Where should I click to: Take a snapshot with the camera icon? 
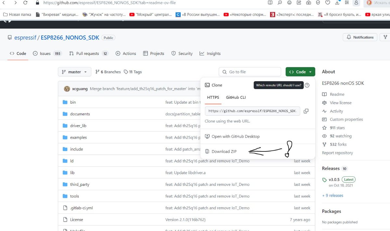tap(308, 3)
